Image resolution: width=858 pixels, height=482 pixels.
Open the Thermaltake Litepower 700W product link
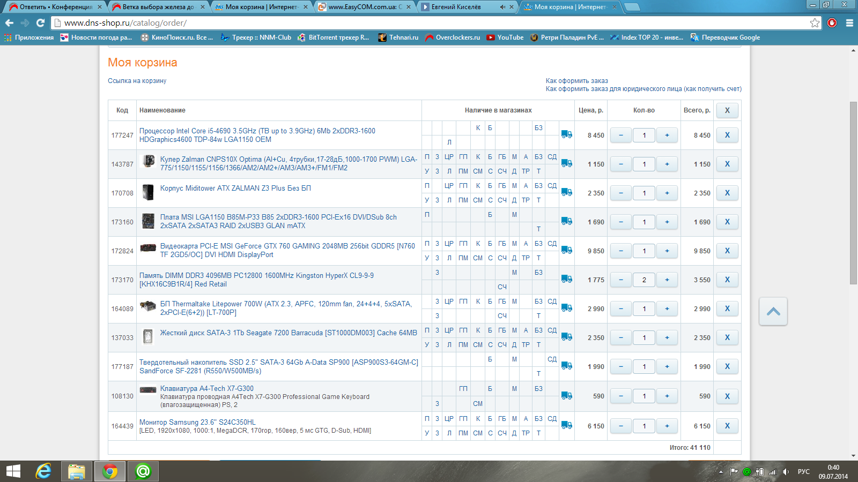(286, 308)
